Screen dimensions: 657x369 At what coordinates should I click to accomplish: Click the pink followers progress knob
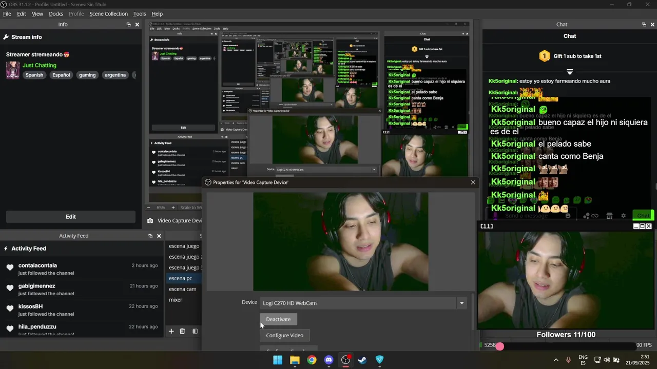(x=500, y=346)
